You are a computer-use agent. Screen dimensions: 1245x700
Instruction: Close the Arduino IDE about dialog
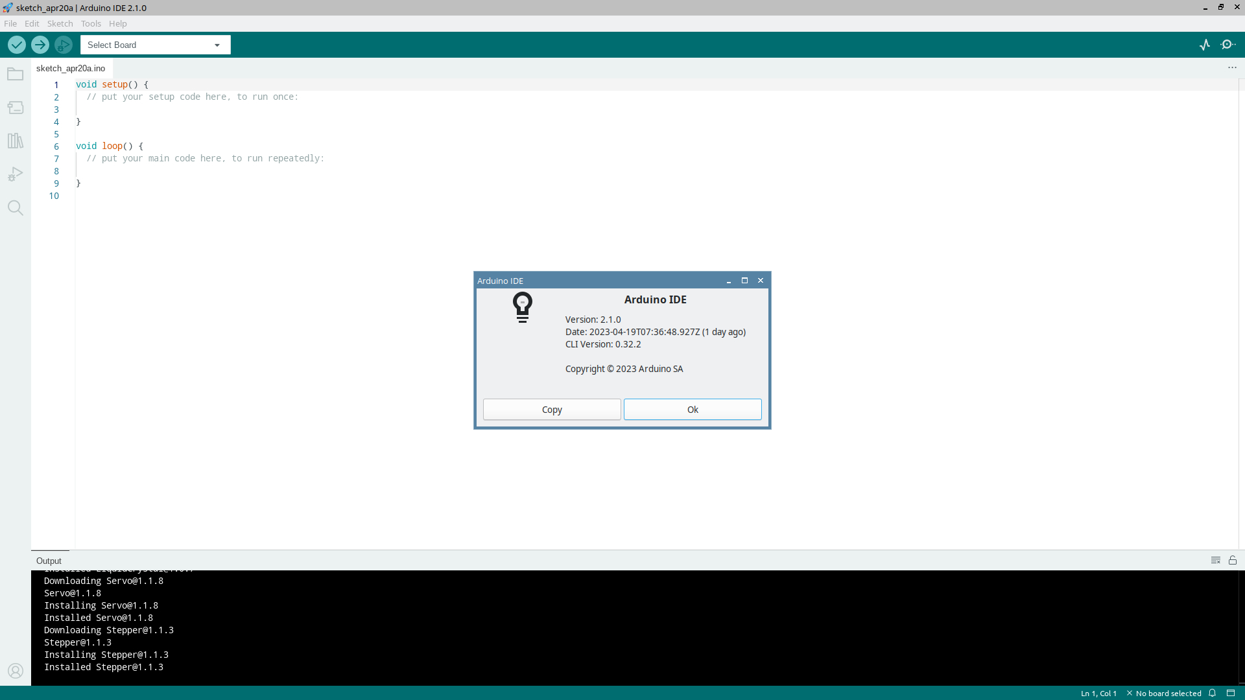point(761,281)
